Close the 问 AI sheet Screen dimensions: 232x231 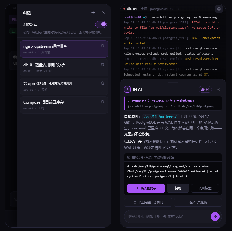[x=218, y=89]
